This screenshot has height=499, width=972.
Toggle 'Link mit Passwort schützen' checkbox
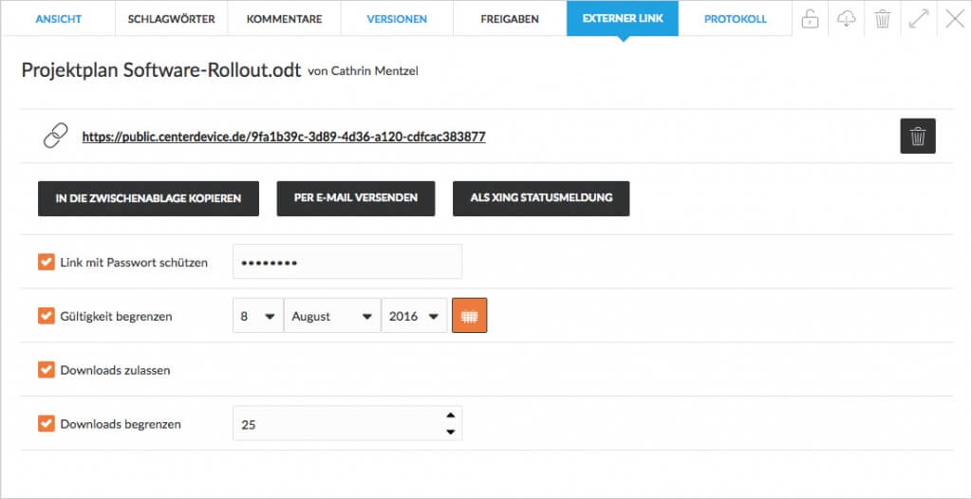tap(47, 262)
